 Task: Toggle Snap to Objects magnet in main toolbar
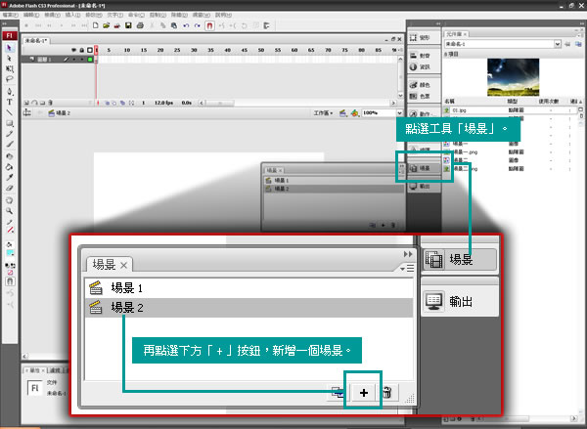coord(209,25)
